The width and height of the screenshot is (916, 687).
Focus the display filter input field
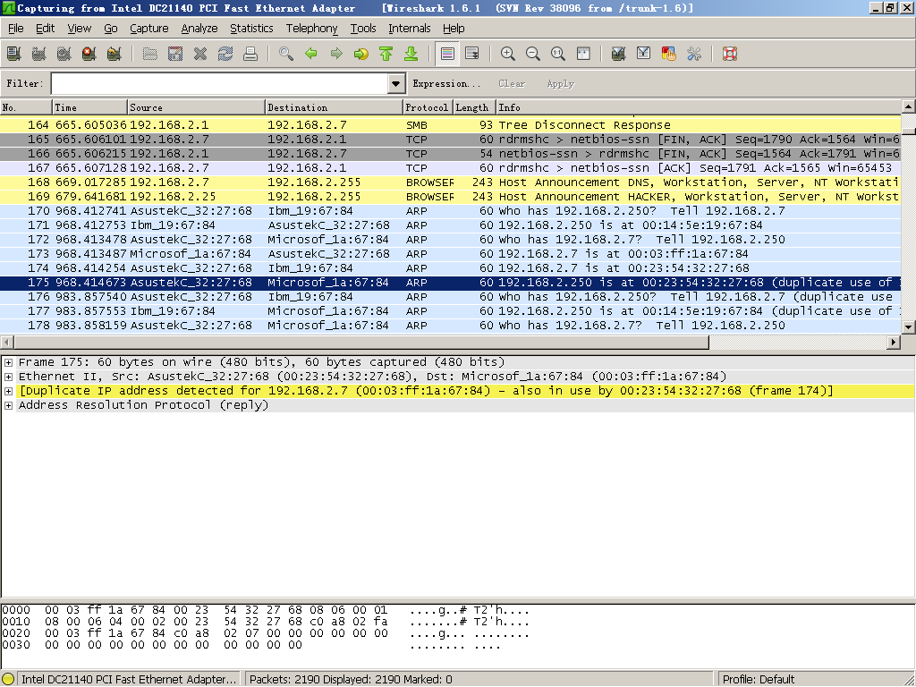pos(220,83)
